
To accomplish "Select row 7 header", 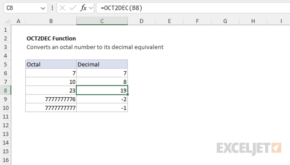I will coord(6,82).
